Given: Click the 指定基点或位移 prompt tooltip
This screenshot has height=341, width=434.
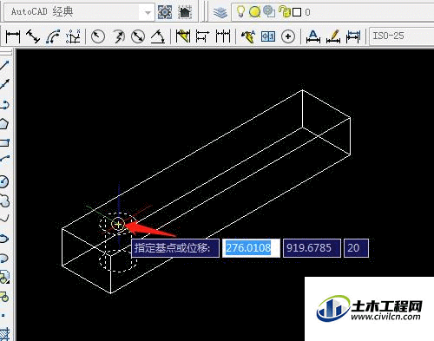Looking at the screenshot, I should point(175,248).
